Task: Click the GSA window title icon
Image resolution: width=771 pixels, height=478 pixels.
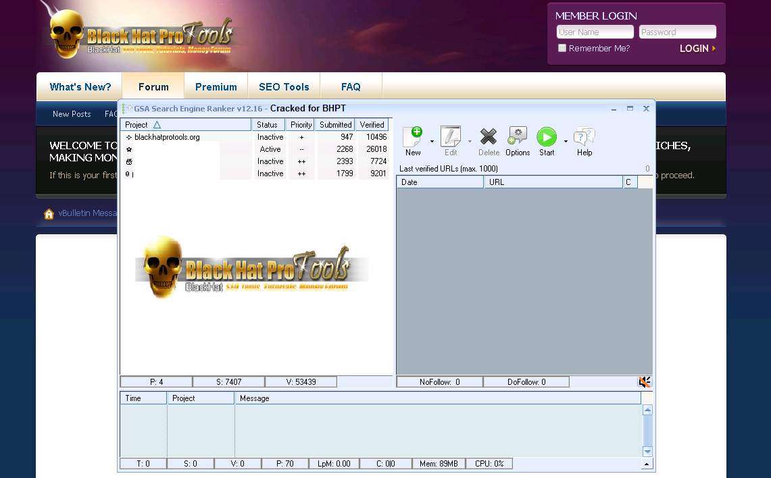Action: point(127,109)
